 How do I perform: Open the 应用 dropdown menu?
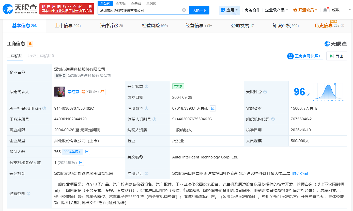[x=229, y=10]
